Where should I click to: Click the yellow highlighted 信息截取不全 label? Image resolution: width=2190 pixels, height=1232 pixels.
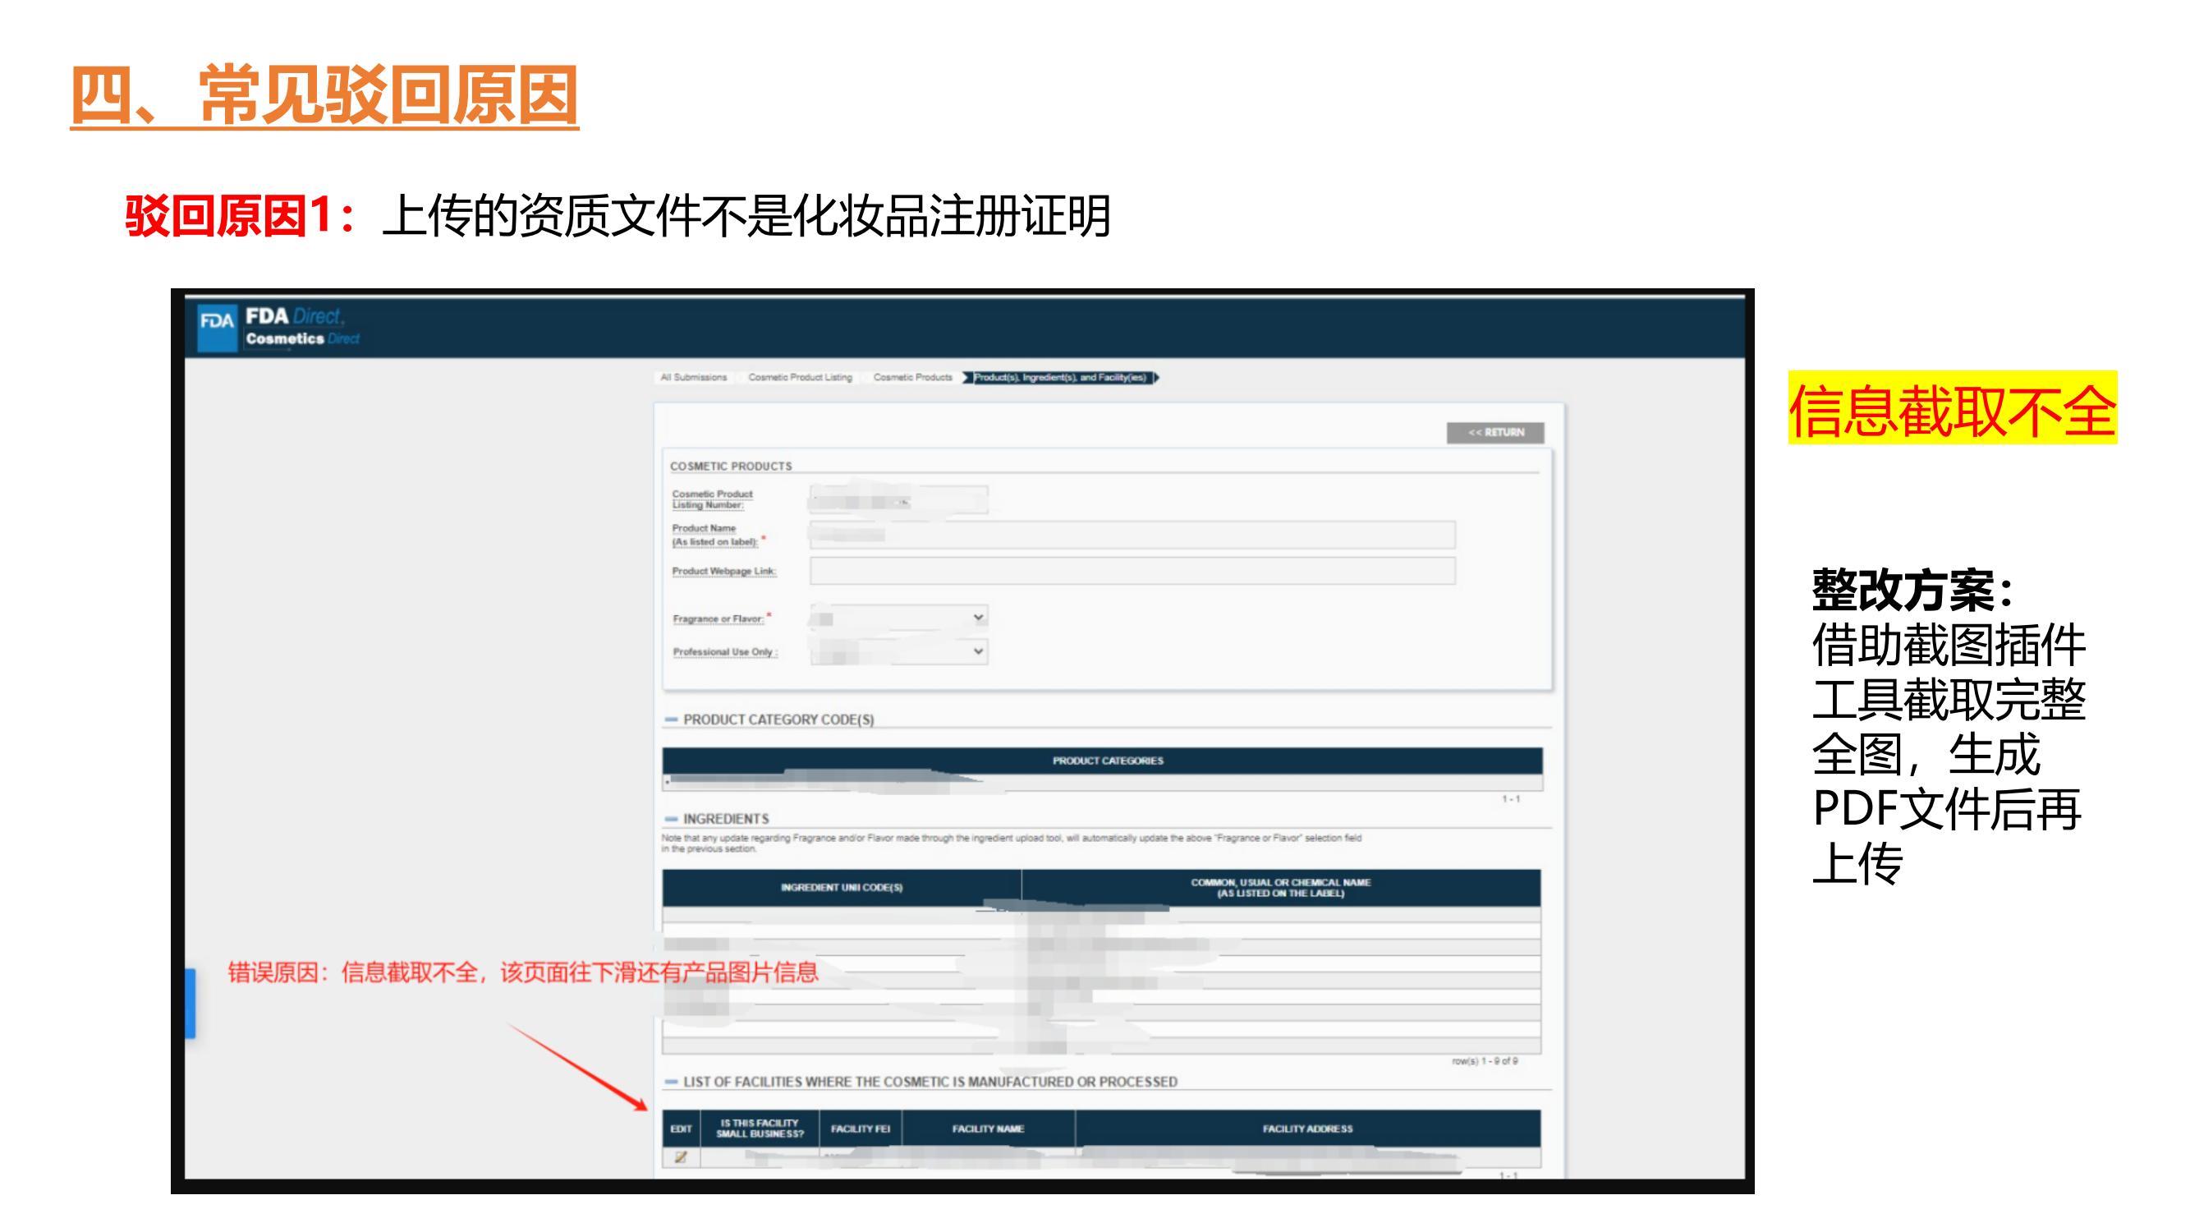[1952, 410]
